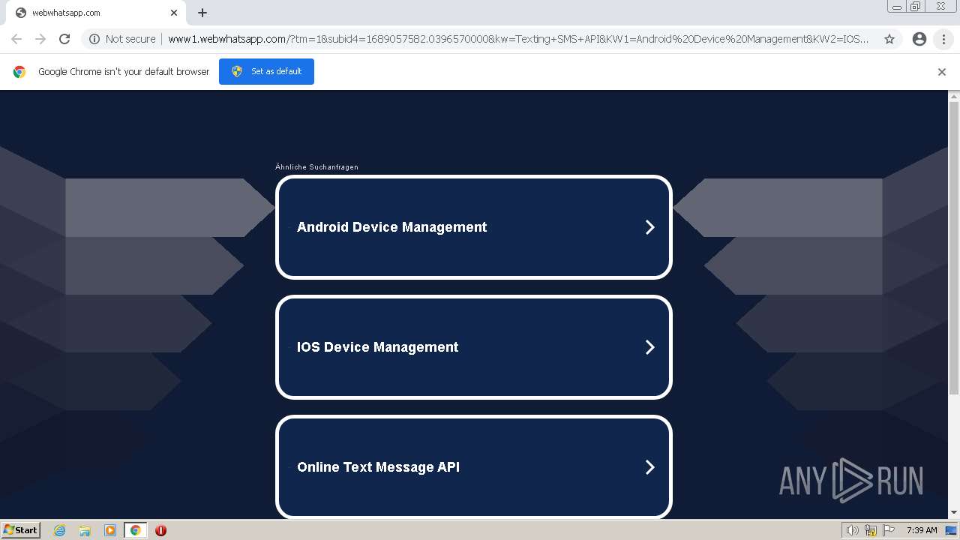This screenshot has width=960, height=540.
Task: Reload the current page
Action: pos(64,39)
